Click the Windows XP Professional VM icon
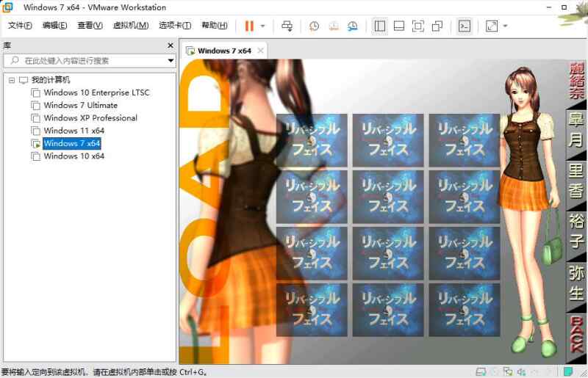 (x=35, y=118)
